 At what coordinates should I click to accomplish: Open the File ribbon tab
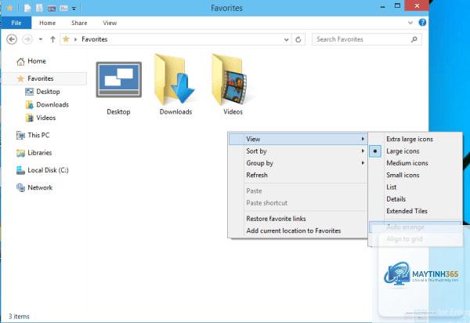pyautogui.click(x=16, y=23)
